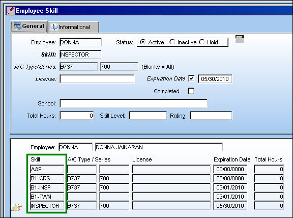Click the License column header
Image resolution: width=293 pixels, height=218 pixels.
142,159
